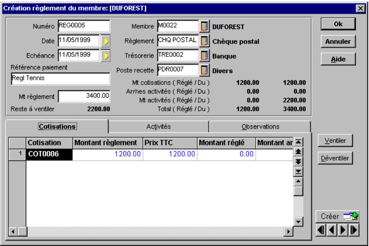Go to previous record arrow
This screenshot has height=246, width=369.
point(332,230)
